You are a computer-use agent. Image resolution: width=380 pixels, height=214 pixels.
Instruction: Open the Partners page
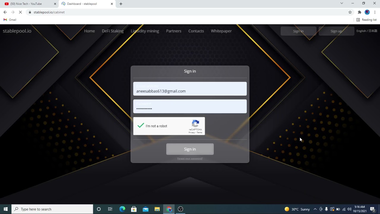click(174, 31)
